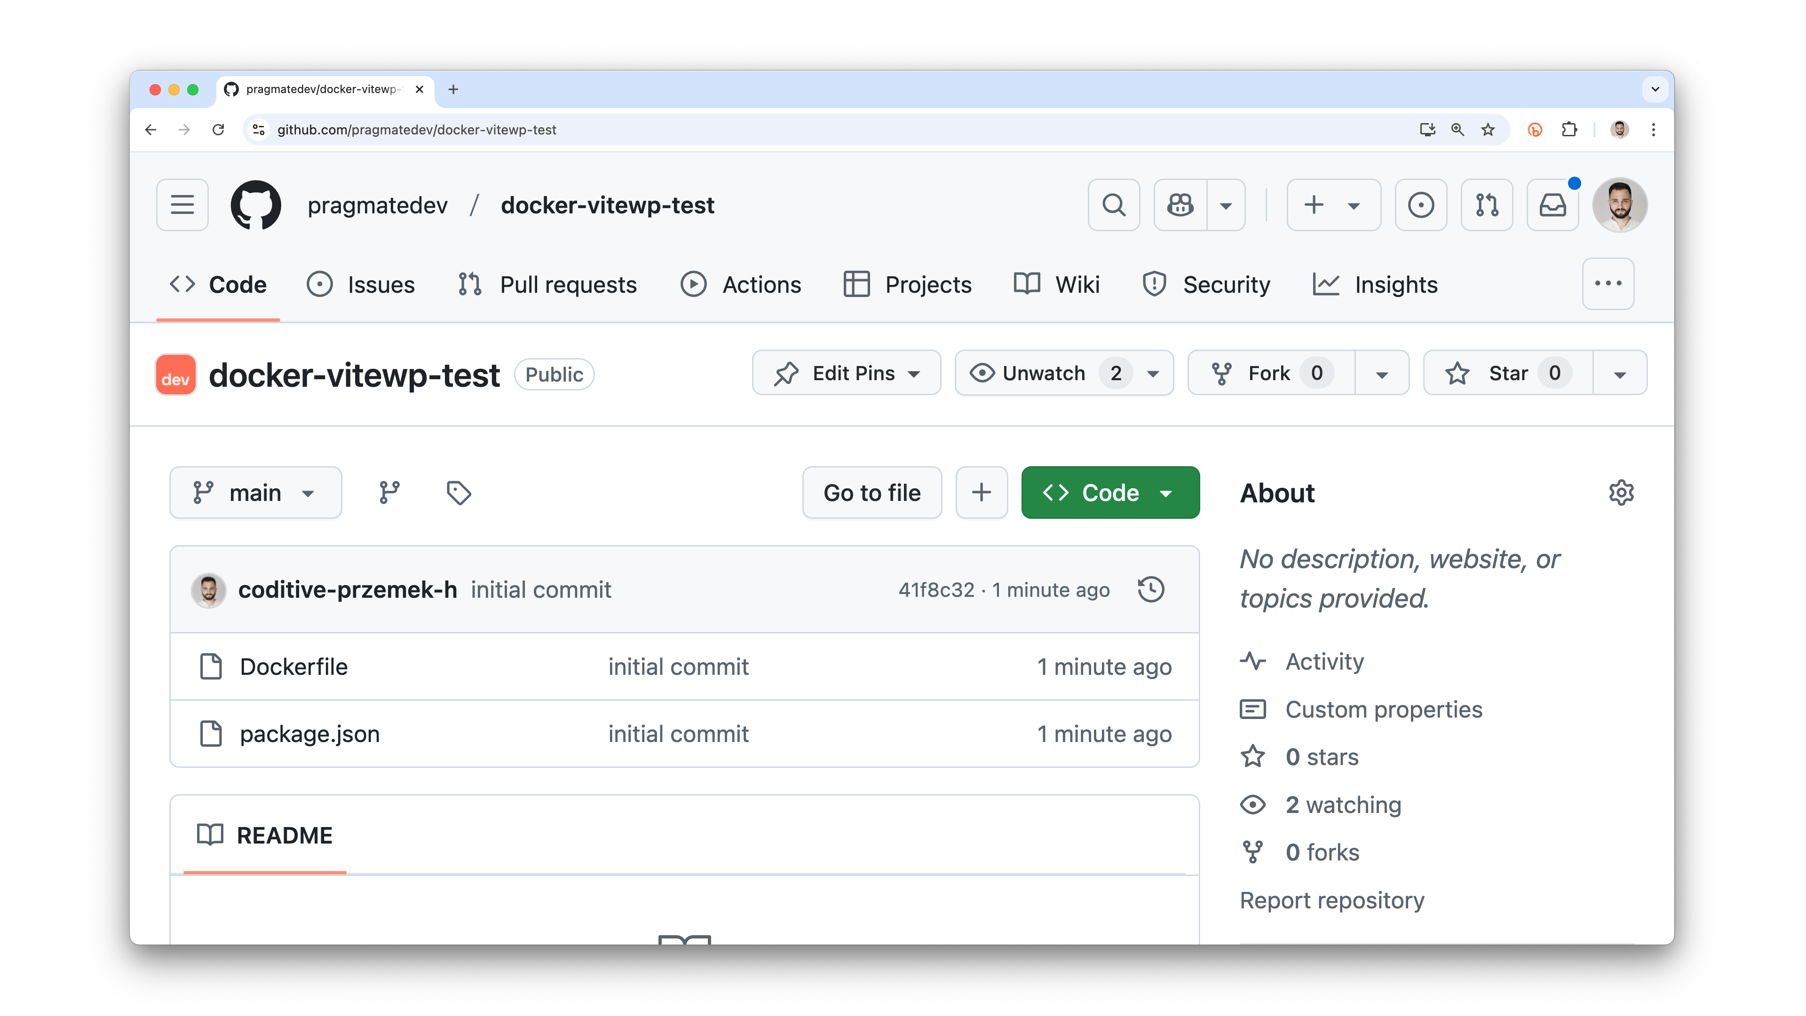Edit repository details with About gear icon
This screenshot has height=1016, width=1806.
click(1621, 492)
